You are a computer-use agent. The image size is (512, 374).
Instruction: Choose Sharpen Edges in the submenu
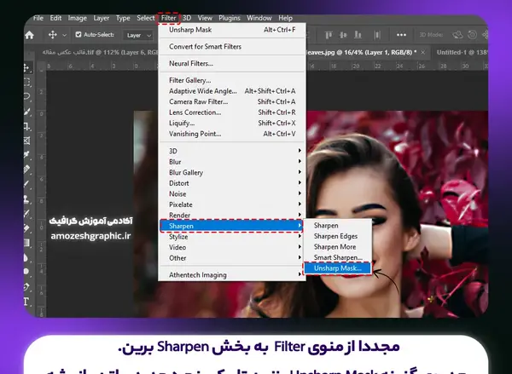[x=338, y=236]
